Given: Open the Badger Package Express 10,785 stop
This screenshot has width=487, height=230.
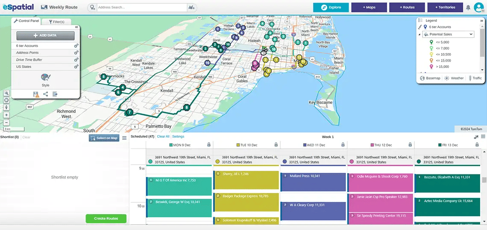Looking at the screenshot, I should point(246,202).
